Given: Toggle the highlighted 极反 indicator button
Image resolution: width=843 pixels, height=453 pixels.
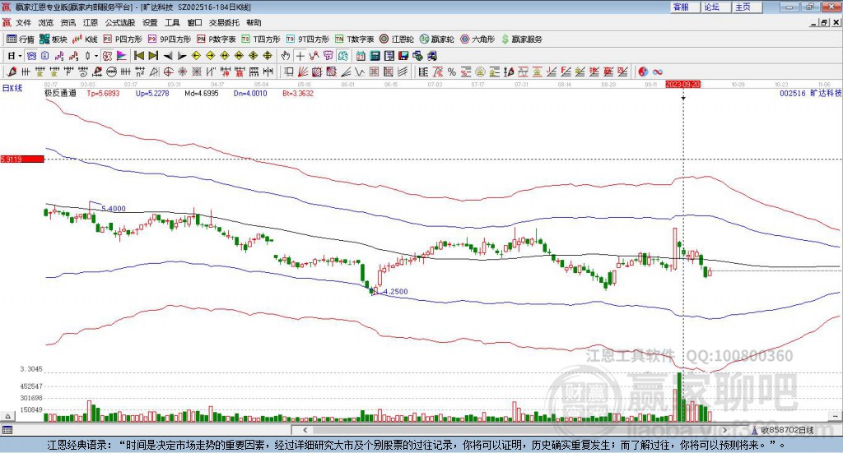Looking at the screenshot, I should tap(107, 56).
